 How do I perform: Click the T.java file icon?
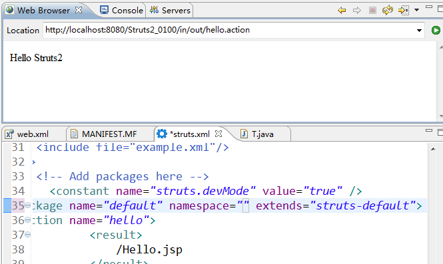[x=244, y=134]
